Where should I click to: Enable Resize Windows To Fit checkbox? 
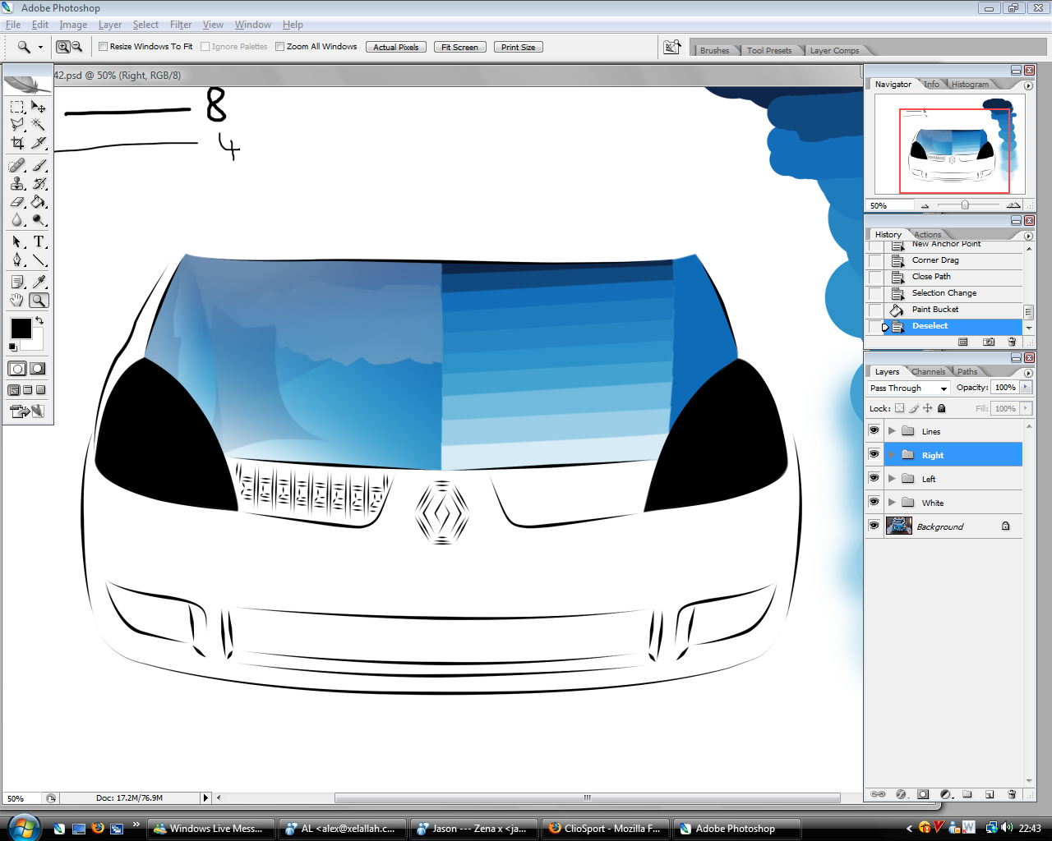pos(104,47)
